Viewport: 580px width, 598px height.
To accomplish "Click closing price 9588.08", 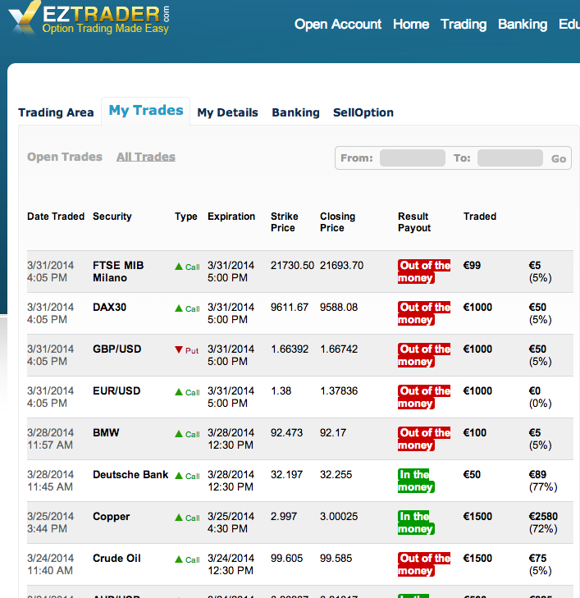I will (x=339, y=308).
